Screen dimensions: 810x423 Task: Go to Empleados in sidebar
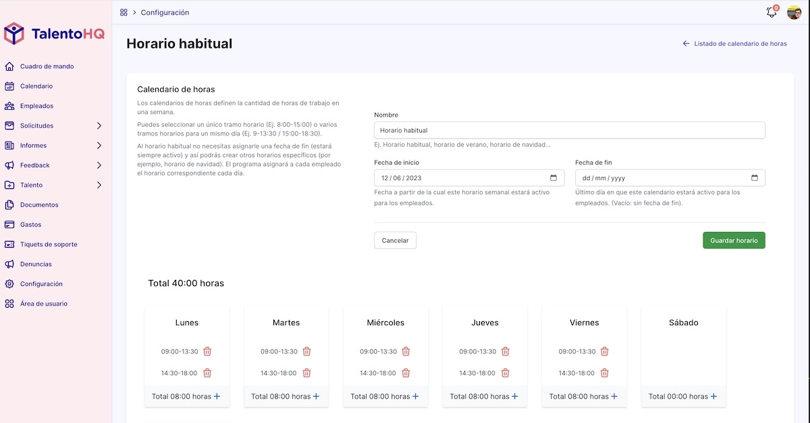[36, 106]
